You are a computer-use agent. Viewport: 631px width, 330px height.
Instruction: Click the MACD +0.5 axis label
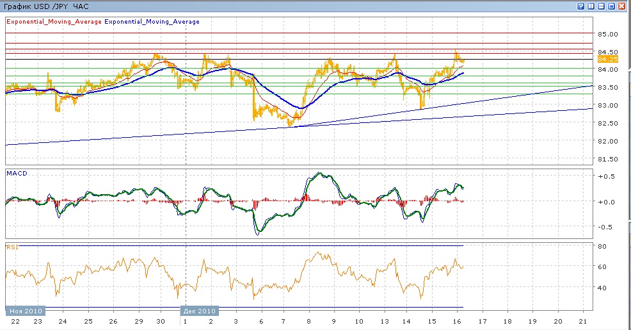pyautogui.click(x=605, y=177)
